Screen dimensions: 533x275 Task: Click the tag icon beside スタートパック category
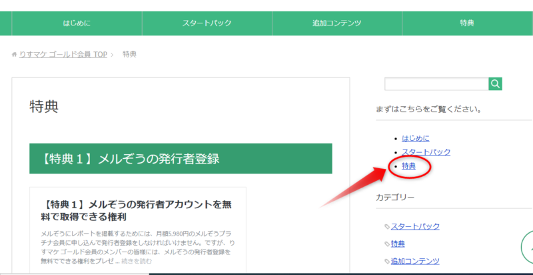tap(387, 227)
